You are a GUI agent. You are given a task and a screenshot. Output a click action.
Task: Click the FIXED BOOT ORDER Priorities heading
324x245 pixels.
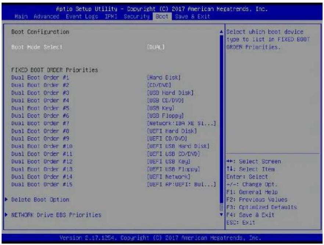(x=54, y=70)
